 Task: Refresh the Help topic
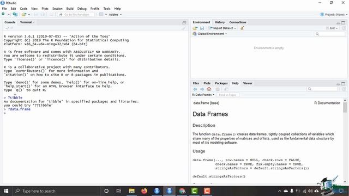[x=344, y=89]
